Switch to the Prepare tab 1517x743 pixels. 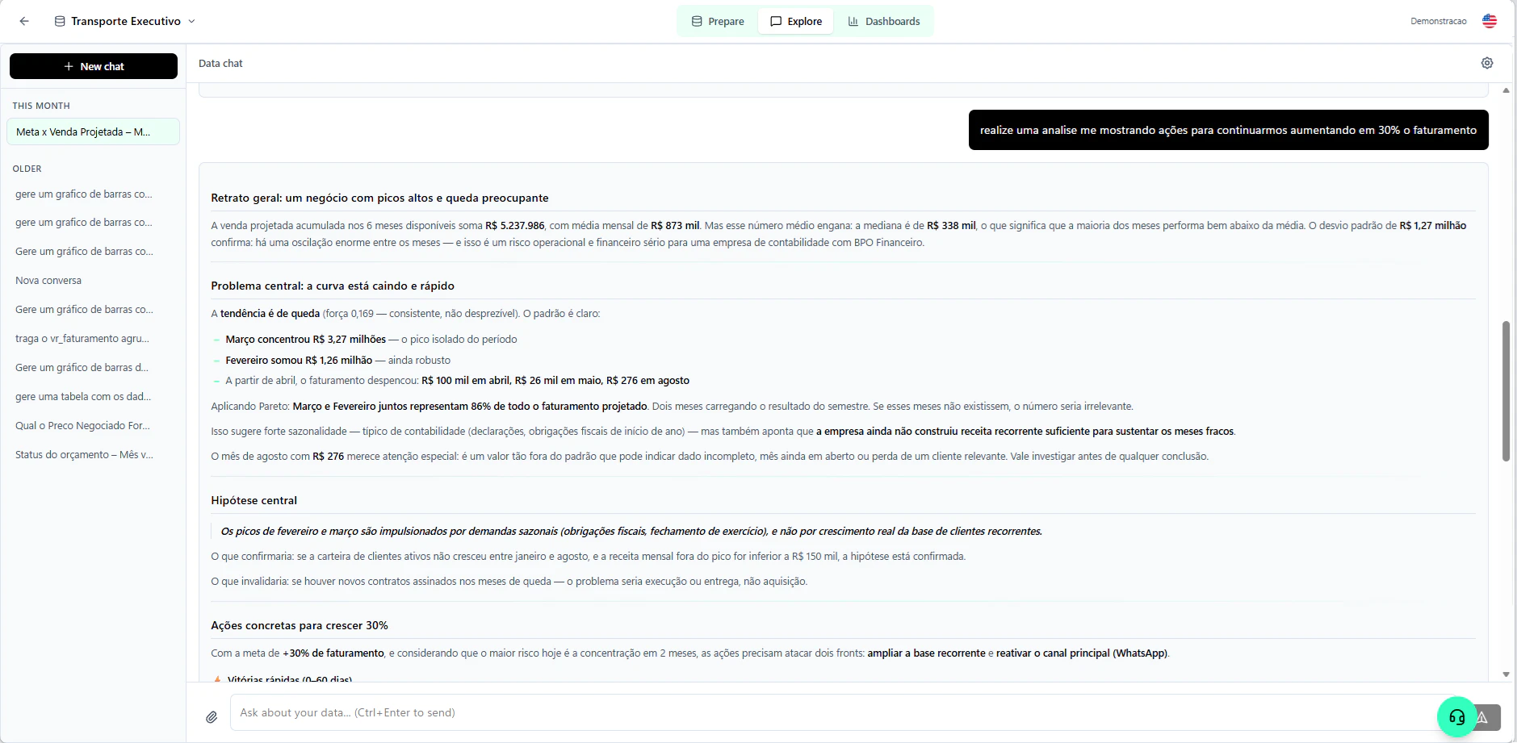tap(718, 21)
